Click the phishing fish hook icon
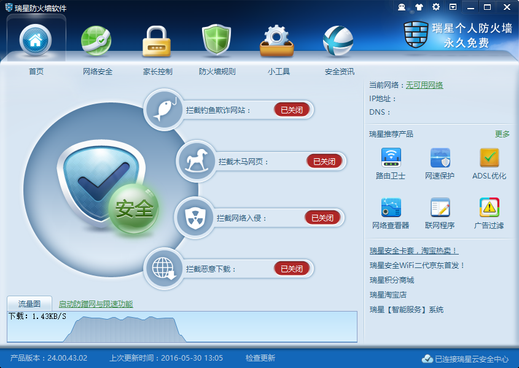Viewport: 519px width, 368px height. [164, 109]
